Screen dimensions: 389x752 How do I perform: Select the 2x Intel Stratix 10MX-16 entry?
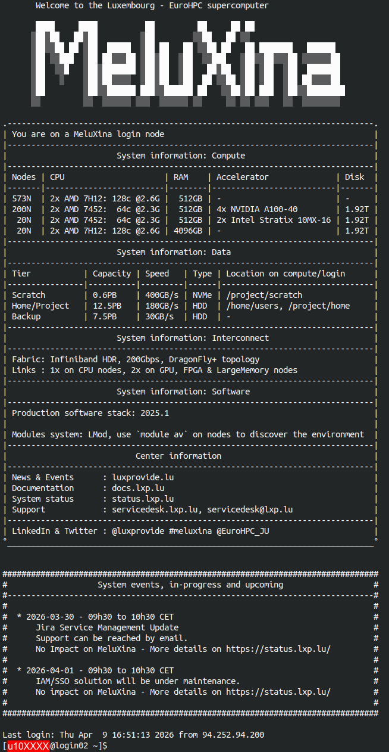pos(274,220)
